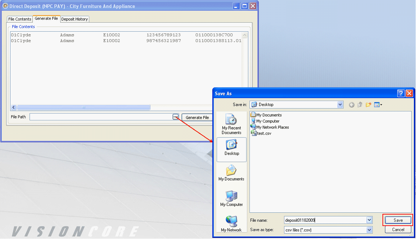Open My Network in the places bar

click(x=231, y=224)
